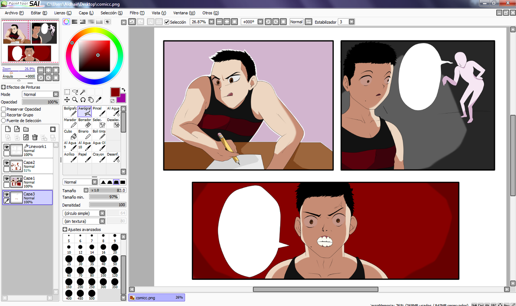Image resolution: width=516 pixels, height=306 pixels.
Task: Click the dark red foreground color swatch
Action: [x=115, y=92]
